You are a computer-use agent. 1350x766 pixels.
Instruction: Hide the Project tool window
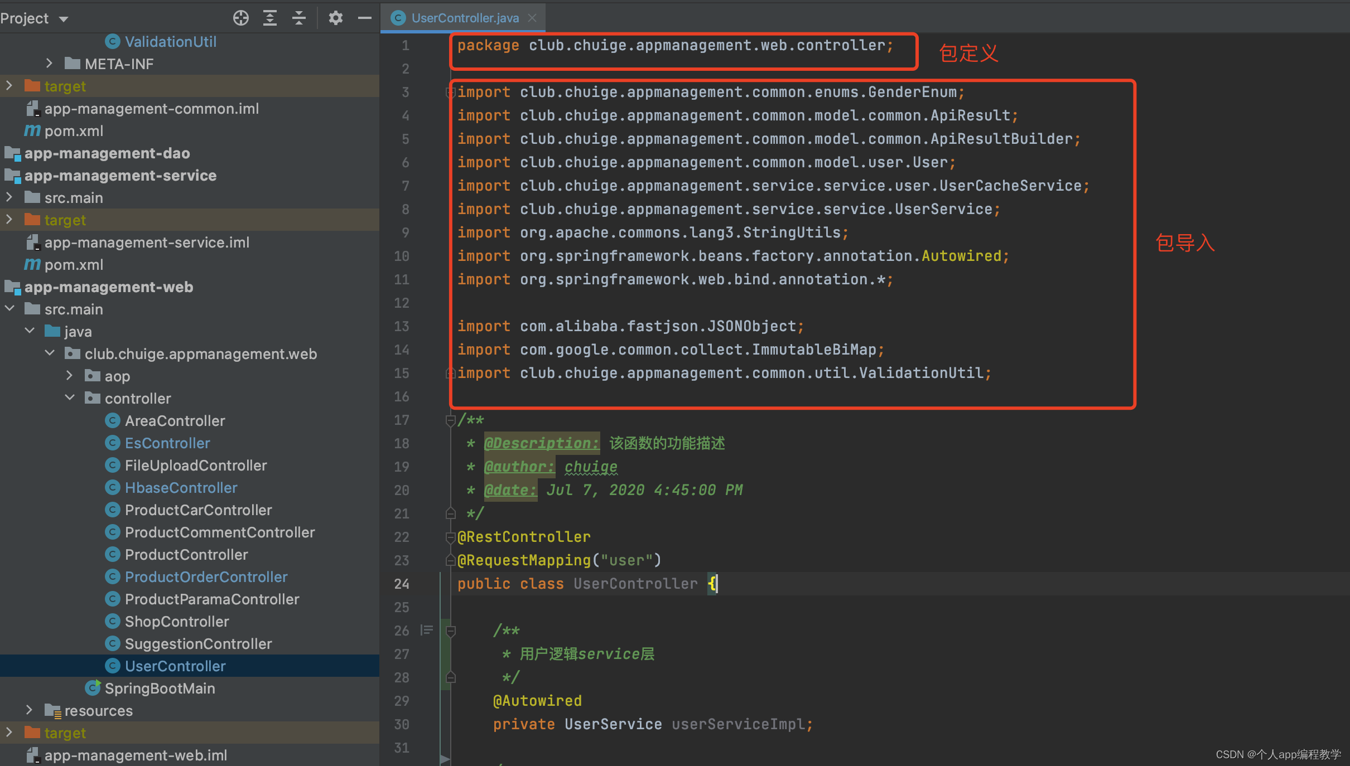click(365, 18)
